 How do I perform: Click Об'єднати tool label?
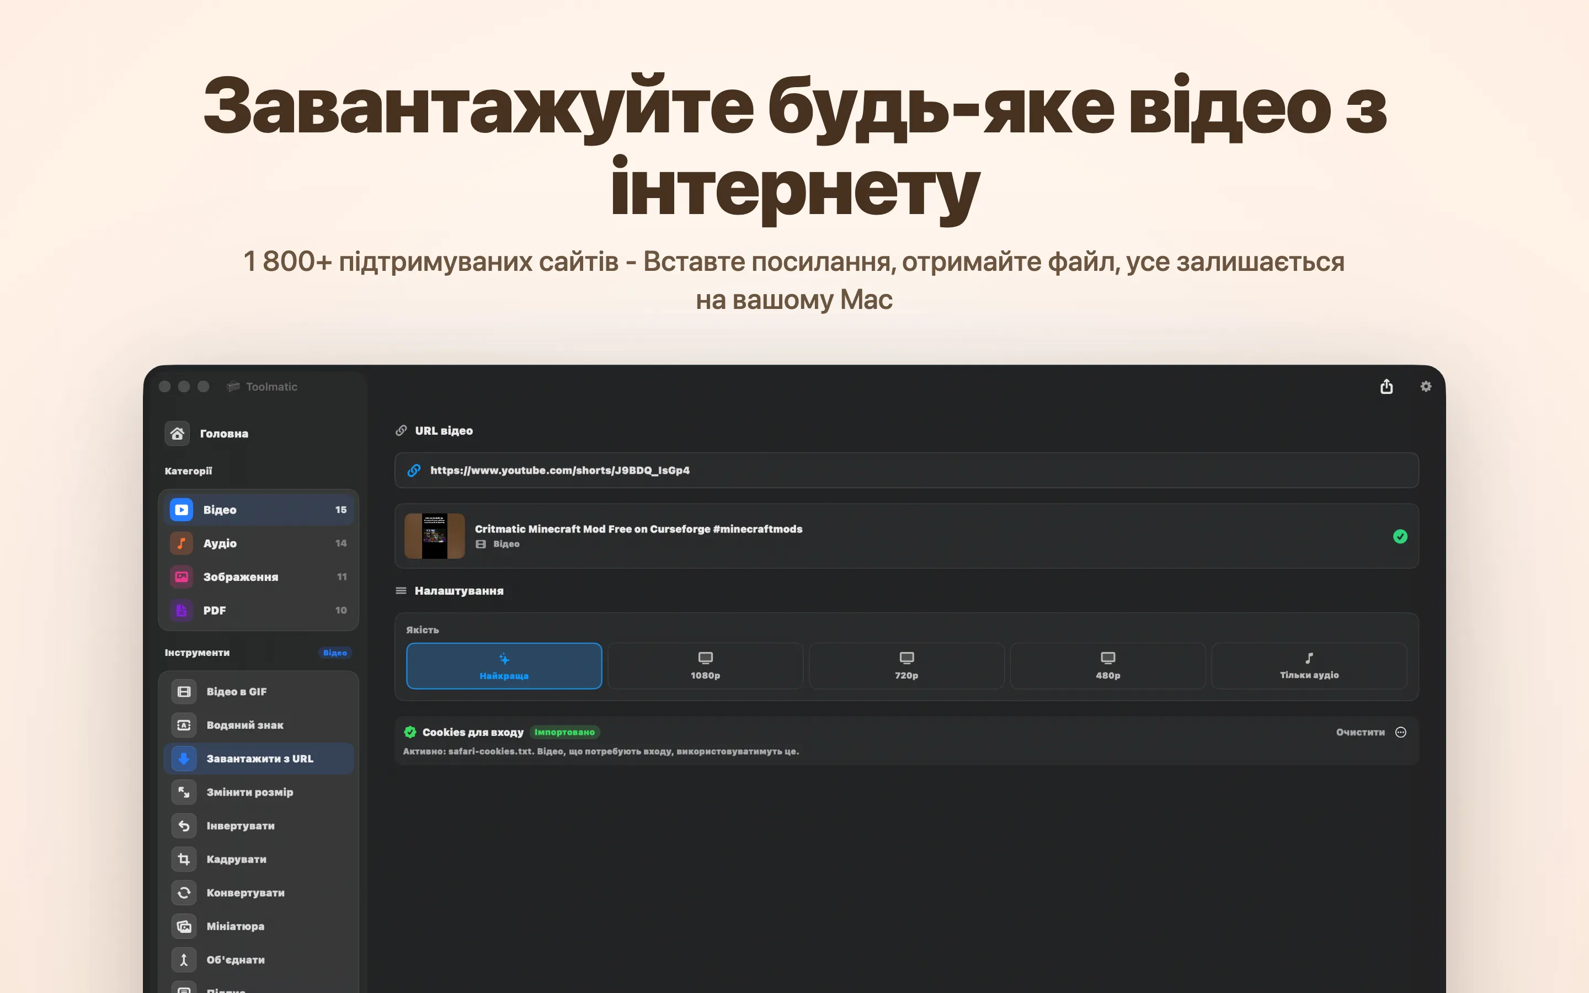(236, 959)
